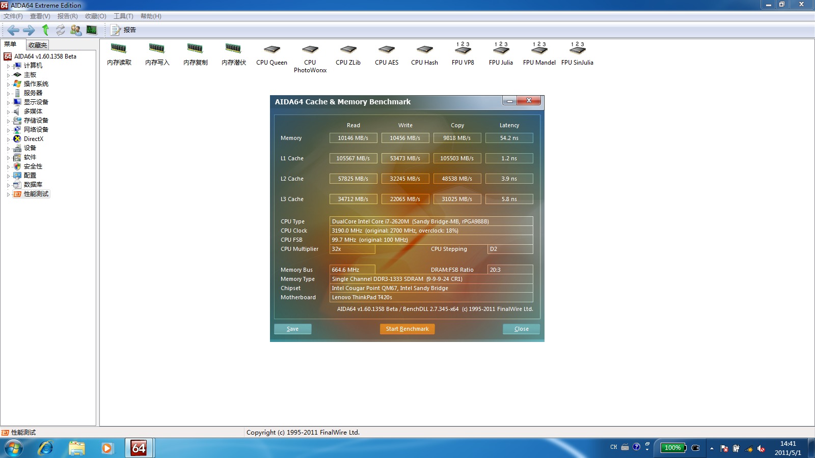The width and height of the screenshot is (815, 458).
Task: Click the L1 Cache Write 53473 MB/s value
Action: tap(405, 158)
